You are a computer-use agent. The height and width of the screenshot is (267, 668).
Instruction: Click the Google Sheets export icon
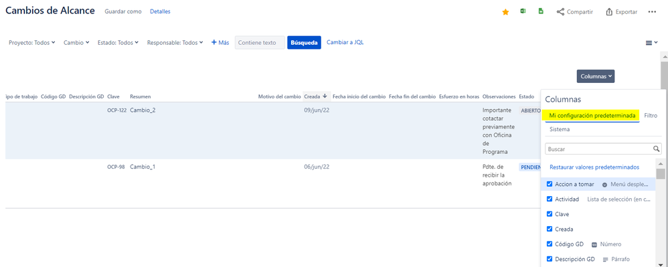click(x=541, y=11)
